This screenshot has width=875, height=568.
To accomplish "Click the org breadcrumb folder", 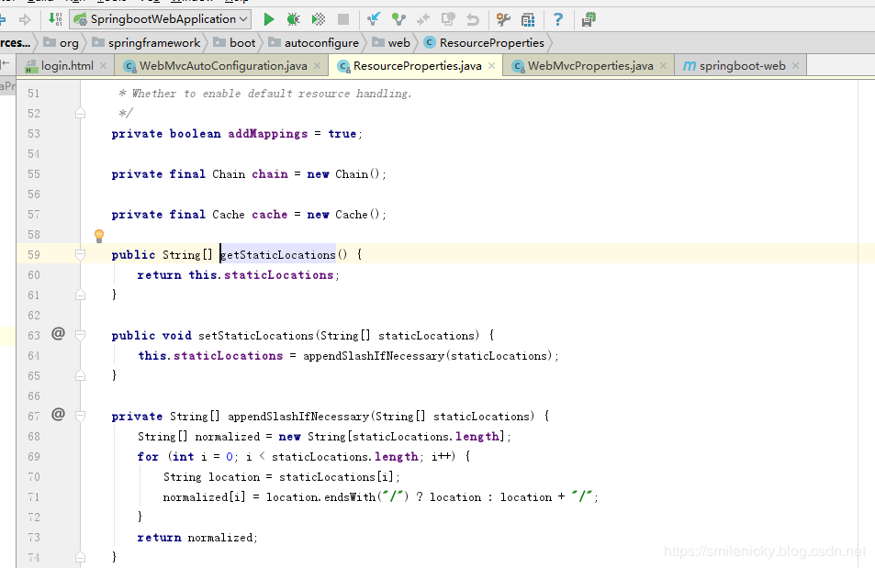I will (x=62, y=43).
